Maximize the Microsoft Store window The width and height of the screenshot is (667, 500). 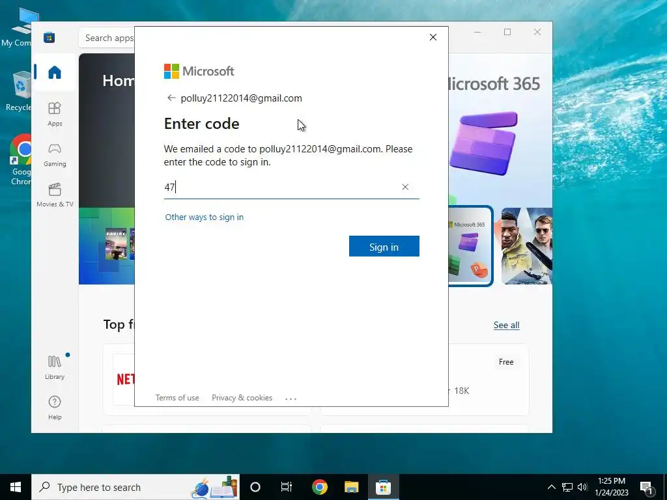coord(507,32)
